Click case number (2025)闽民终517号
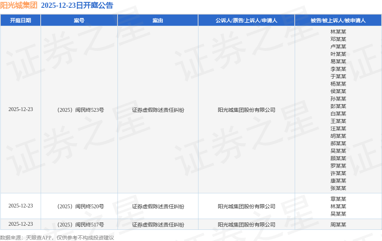382x241 pixels. (81, 225)
